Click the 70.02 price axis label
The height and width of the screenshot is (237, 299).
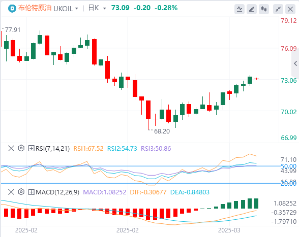pyautogui.click(x=289, y=112)
